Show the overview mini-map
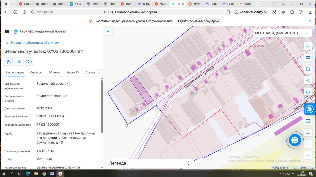Viewport: 316px width, 177px height. (308, 121)
